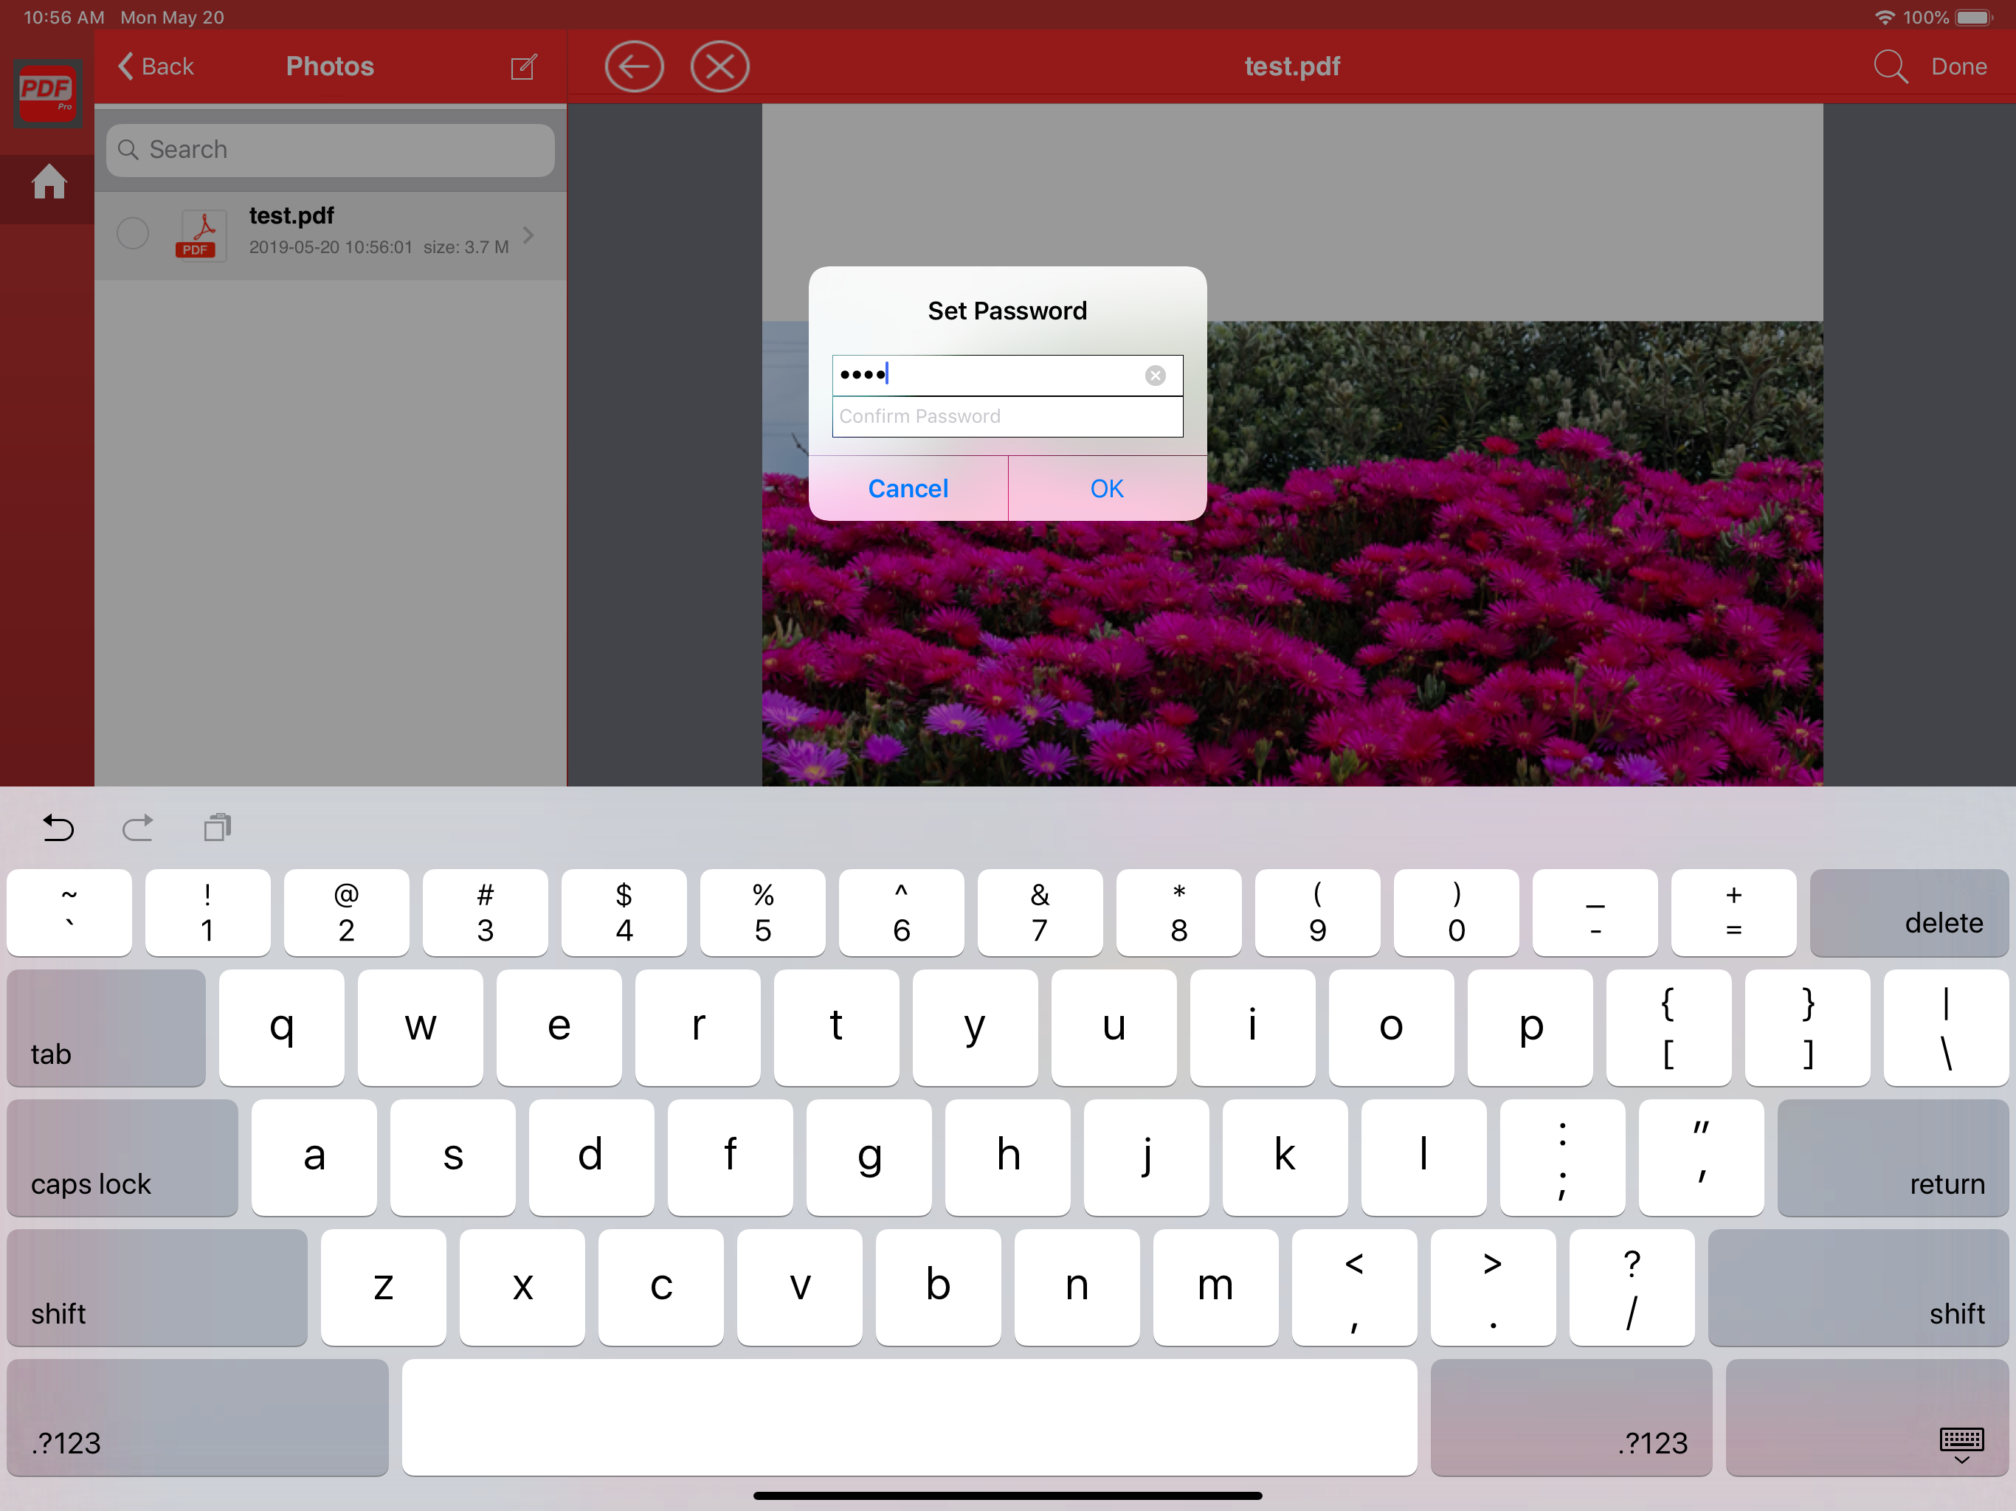
Task: Tap the letter g key
Action: coord(869,1158)
